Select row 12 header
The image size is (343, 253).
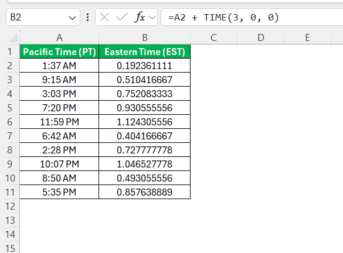(x=9, y=206)
